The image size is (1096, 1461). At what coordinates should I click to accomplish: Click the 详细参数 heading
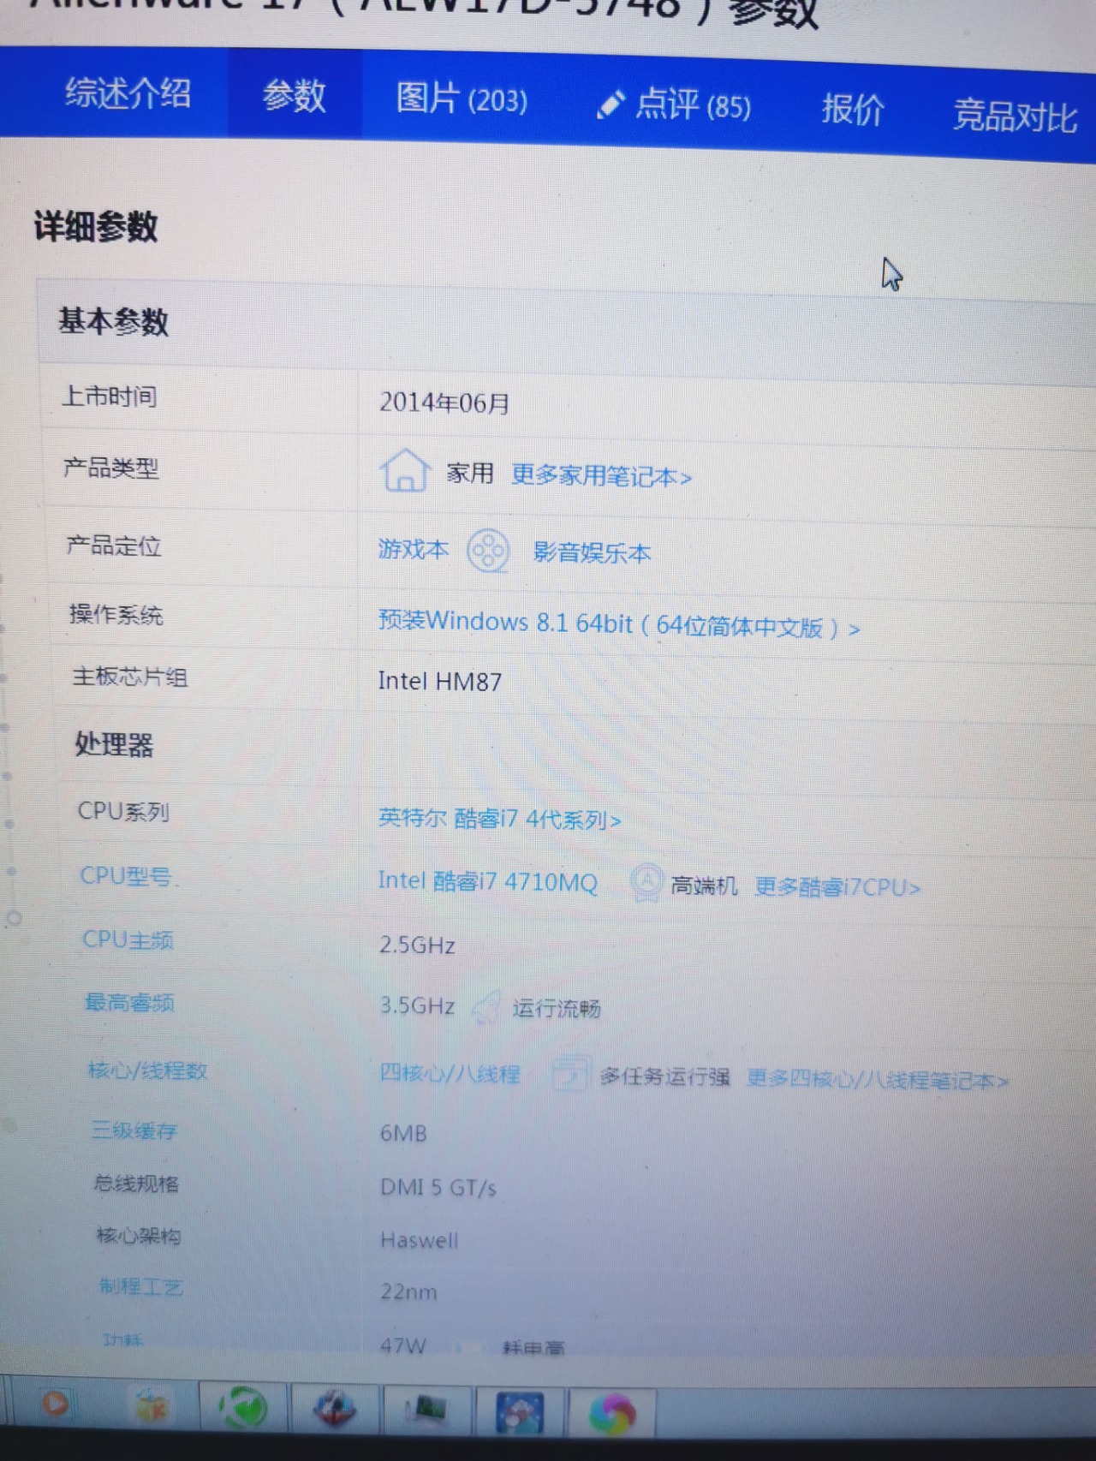(96, 227)
